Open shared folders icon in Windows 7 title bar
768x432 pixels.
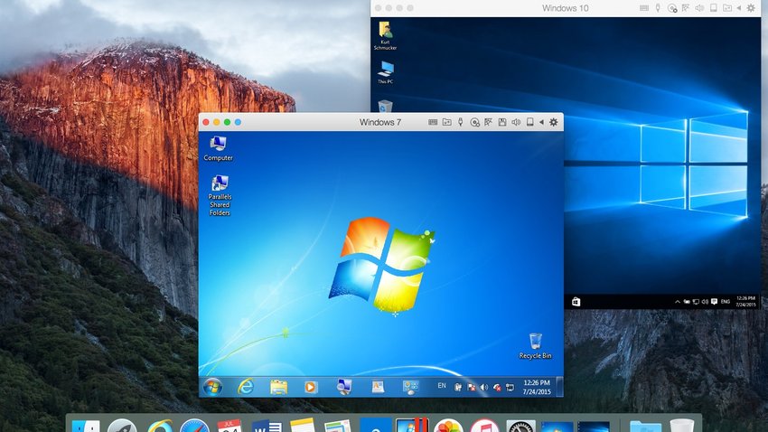pyautogui.click(x=446, y=122)
